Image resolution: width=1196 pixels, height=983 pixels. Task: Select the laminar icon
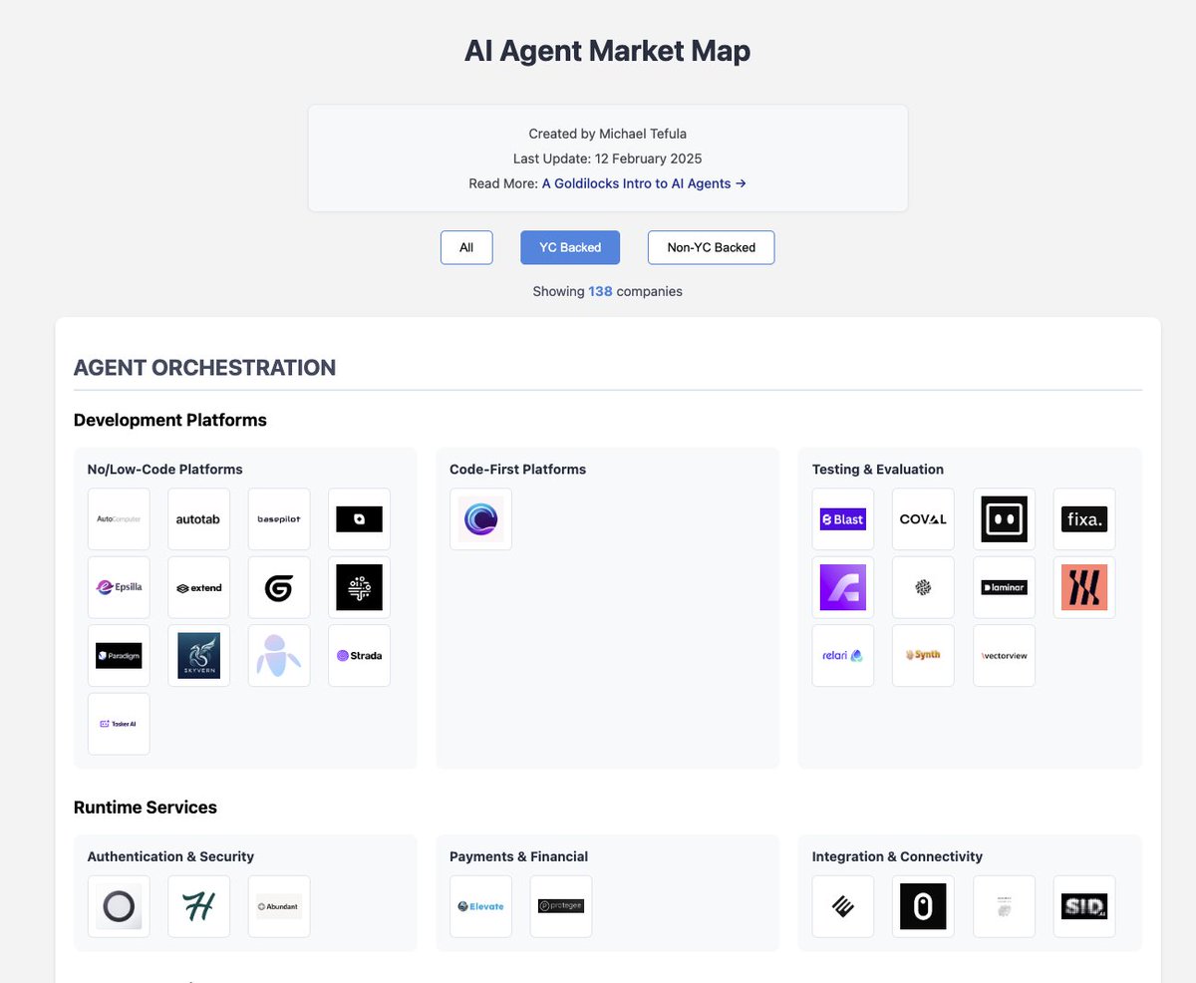pos(1004,587)
